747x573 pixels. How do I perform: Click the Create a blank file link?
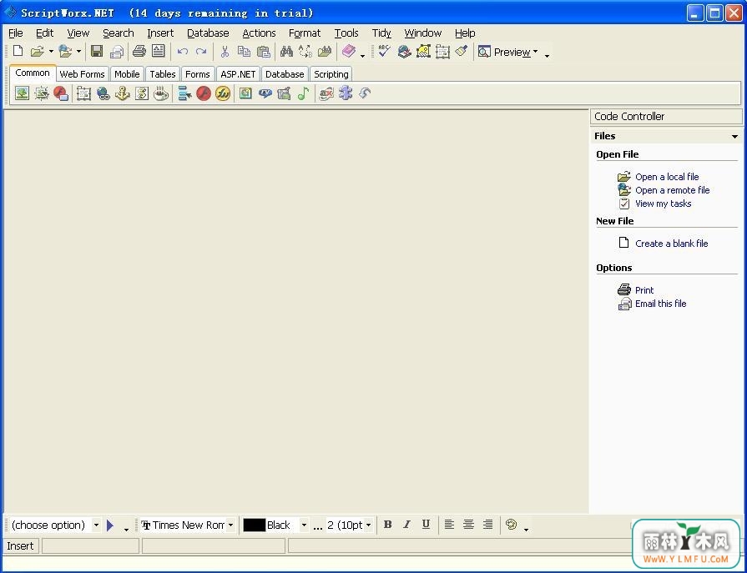pyautogui.click(x=671, y=244)
